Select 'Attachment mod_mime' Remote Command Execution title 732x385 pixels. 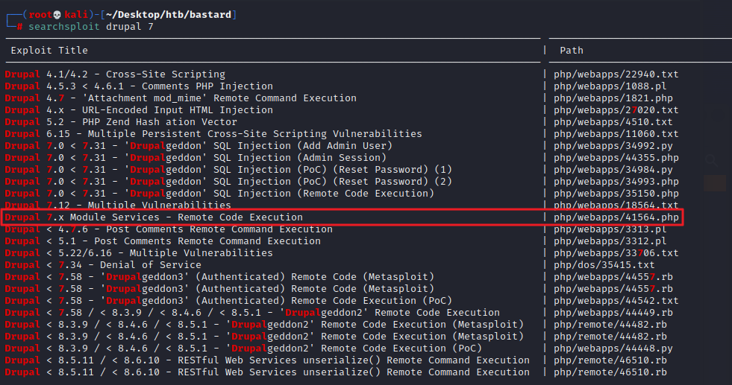click(180, 98)
